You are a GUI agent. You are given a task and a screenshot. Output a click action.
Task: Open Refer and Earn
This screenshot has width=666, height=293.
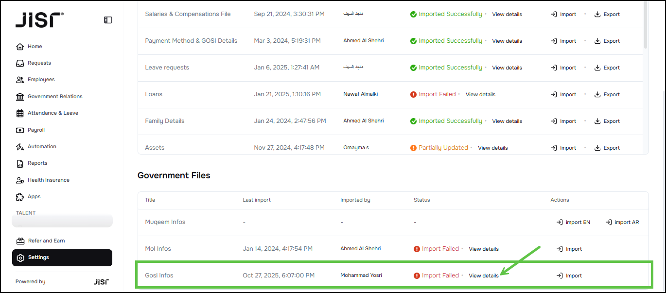coord(46,241)
